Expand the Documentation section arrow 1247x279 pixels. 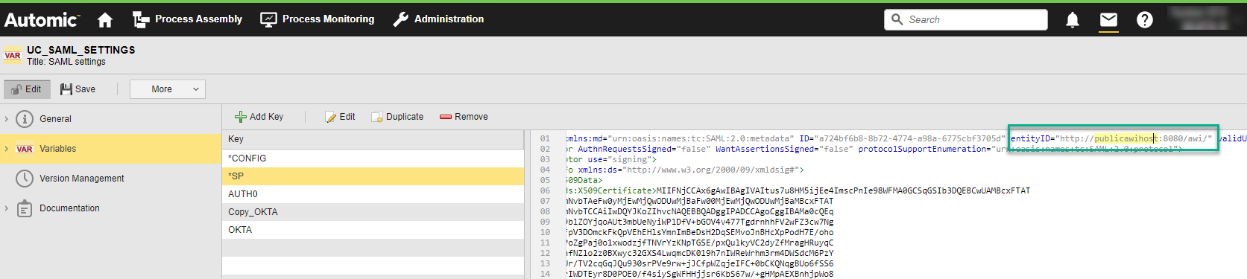click(x=7, y=208)
